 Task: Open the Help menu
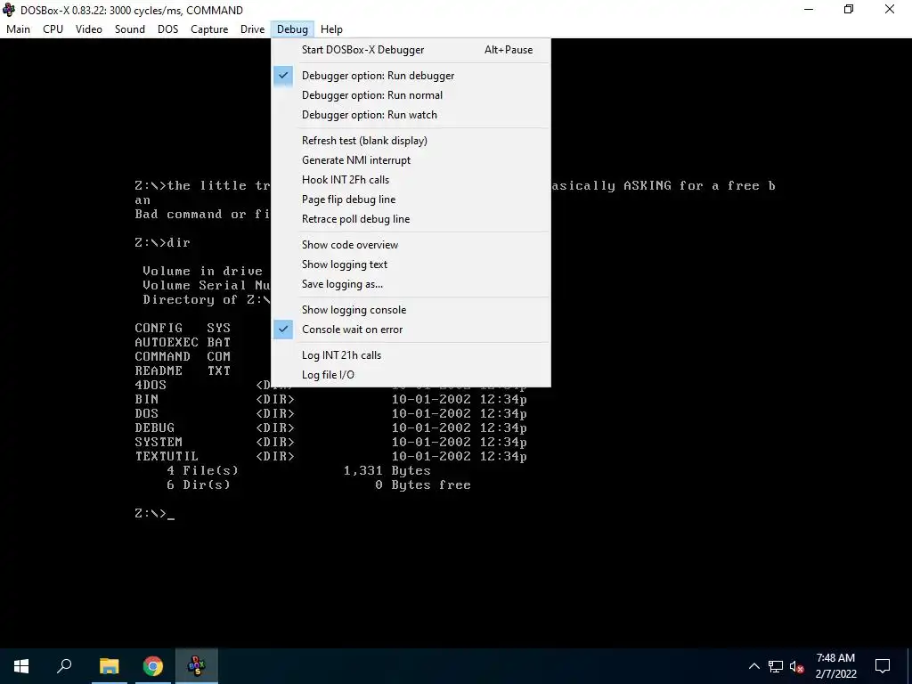pyautogui.click(x=331, y=29)
